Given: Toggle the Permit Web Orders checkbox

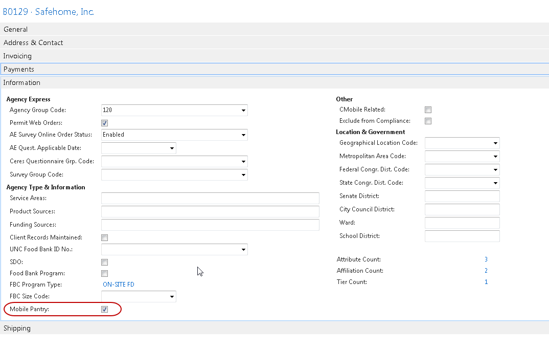Looking at the screenshot, I should [x=105, y=123].
